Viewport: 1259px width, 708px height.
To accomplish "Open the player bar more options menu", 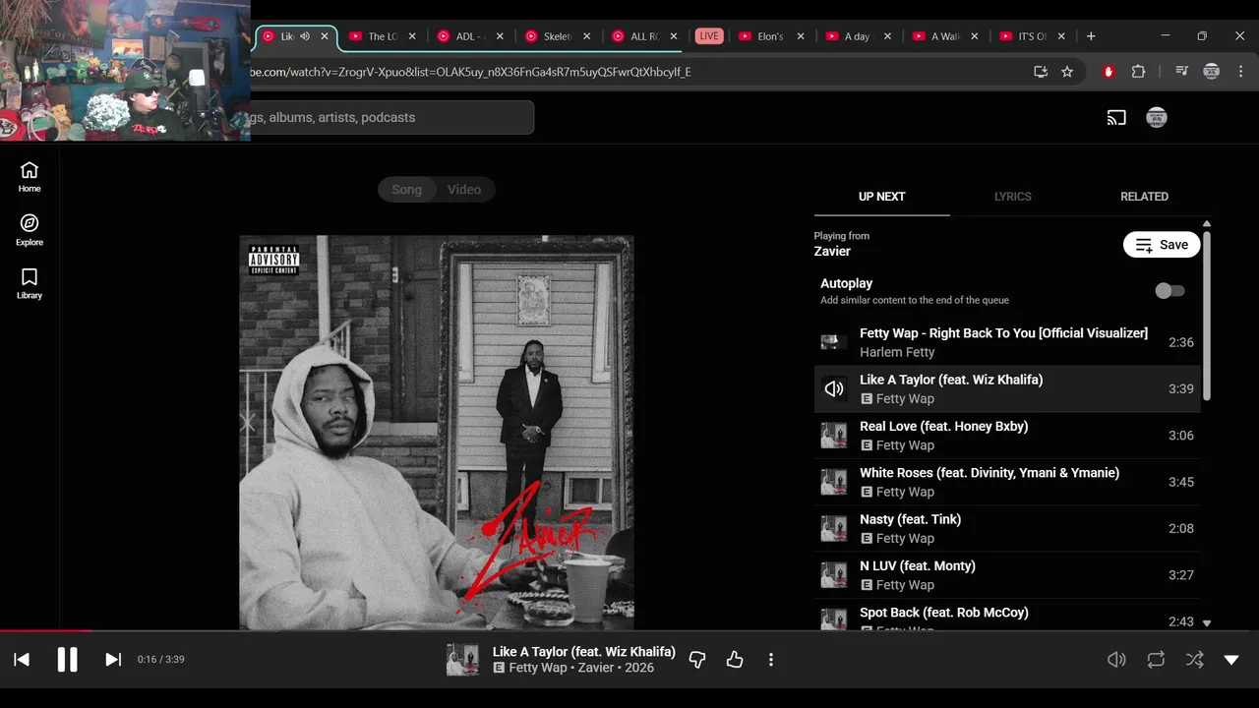I will coord(771,660).
